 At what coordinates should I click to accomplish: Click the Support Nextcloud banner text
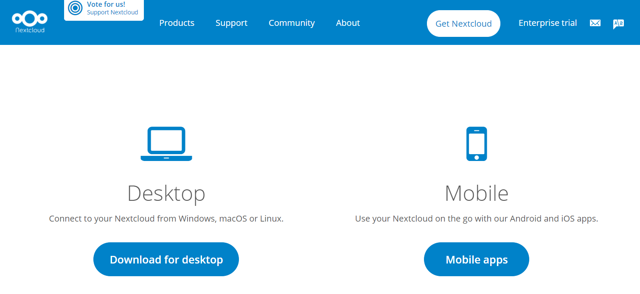pos(112,12)
